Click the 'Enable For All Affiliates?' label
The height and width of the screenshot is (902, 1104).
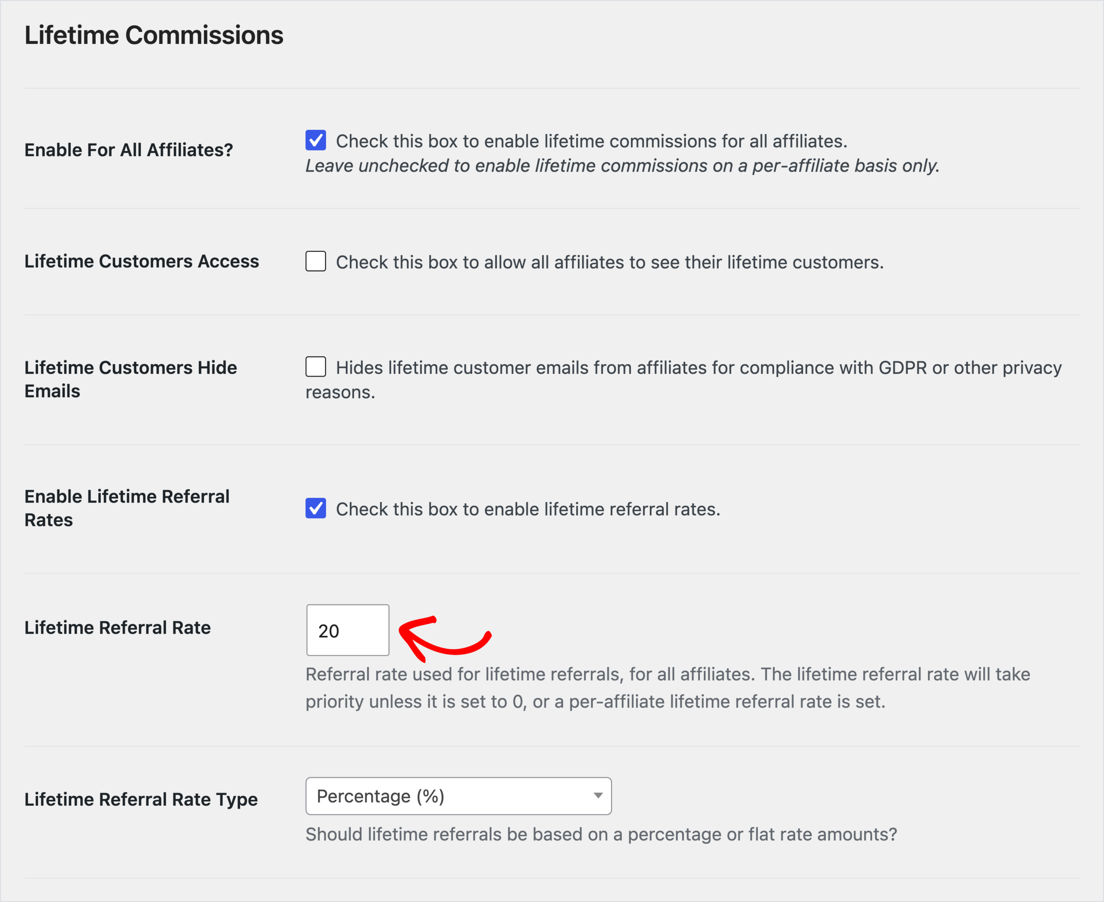[129, 150]
